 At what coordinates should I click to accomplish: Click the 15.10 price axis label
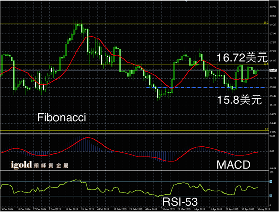[x=273, y=105]
